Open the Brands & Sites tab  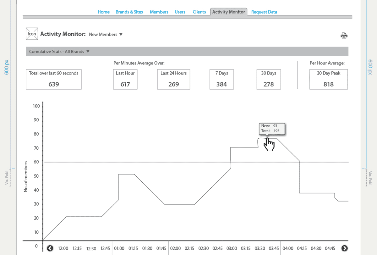click(129, 12)
